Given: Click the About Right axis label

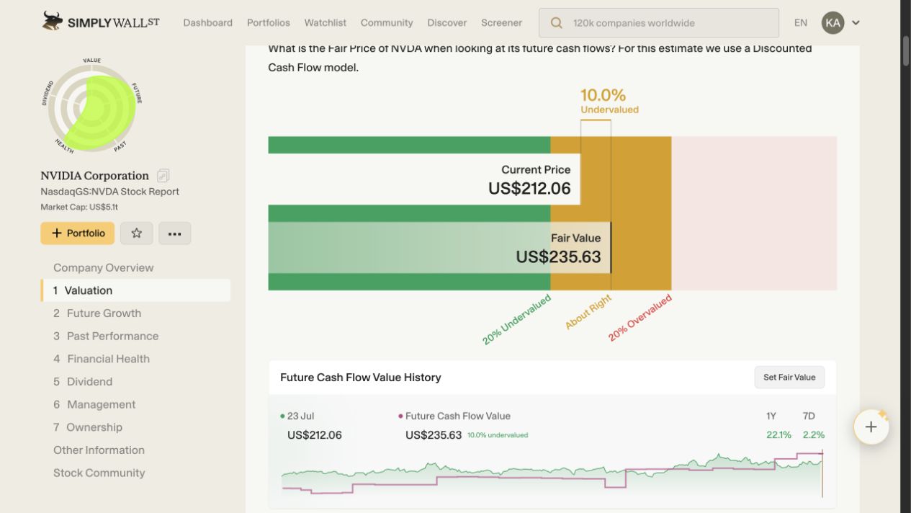Looking at the screenshot, I should (588, 312).
